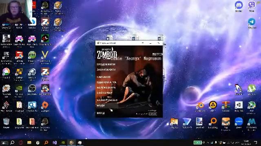This screenshot has width=261, height=146.
Task: Open the Proton VPN desktop shortcut
Action: (x=187, y=123)
